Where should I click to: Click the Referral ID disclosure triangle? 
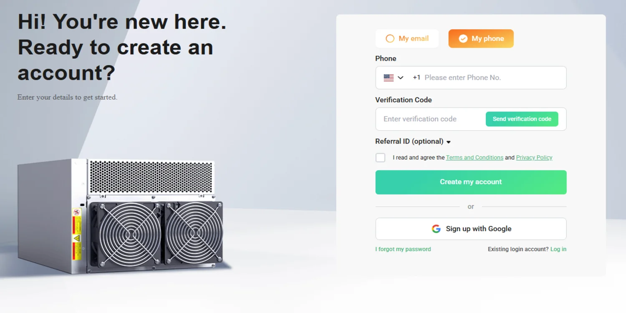[x=449, y=142]
